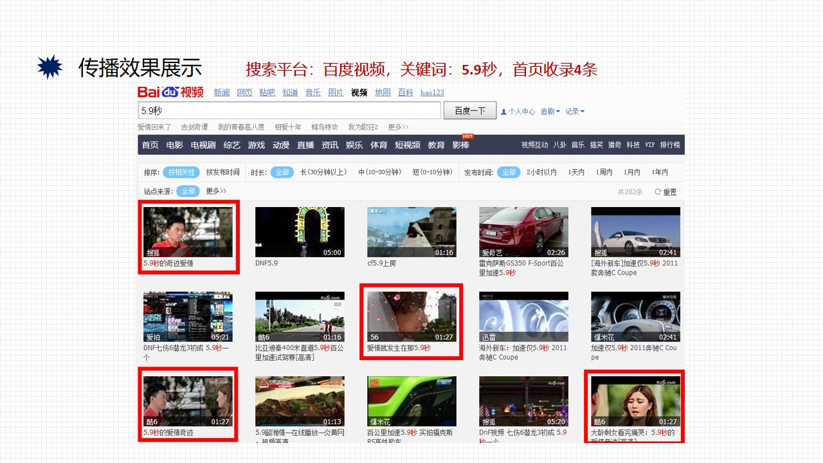Screen dimensions: 823x463
Task: Open the 娱乐 category tab
Action: (354, 145)
